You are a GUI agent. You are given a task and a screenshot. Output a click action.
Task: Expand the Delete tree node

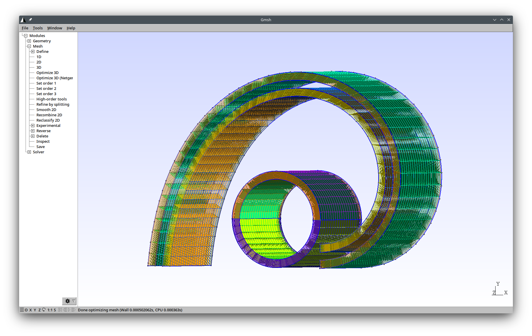pos(33,136)
